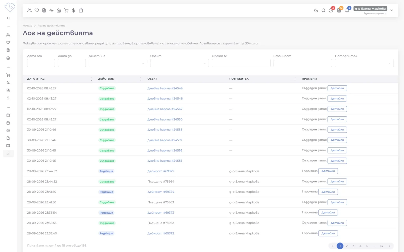Go to page 3 of the log
Viewport: 404px width, 252px height.
353,246
